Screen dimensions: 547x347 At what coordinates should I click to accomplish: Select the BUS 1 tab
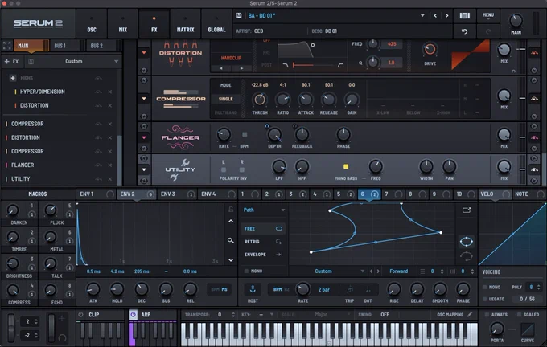click(68, 46)
